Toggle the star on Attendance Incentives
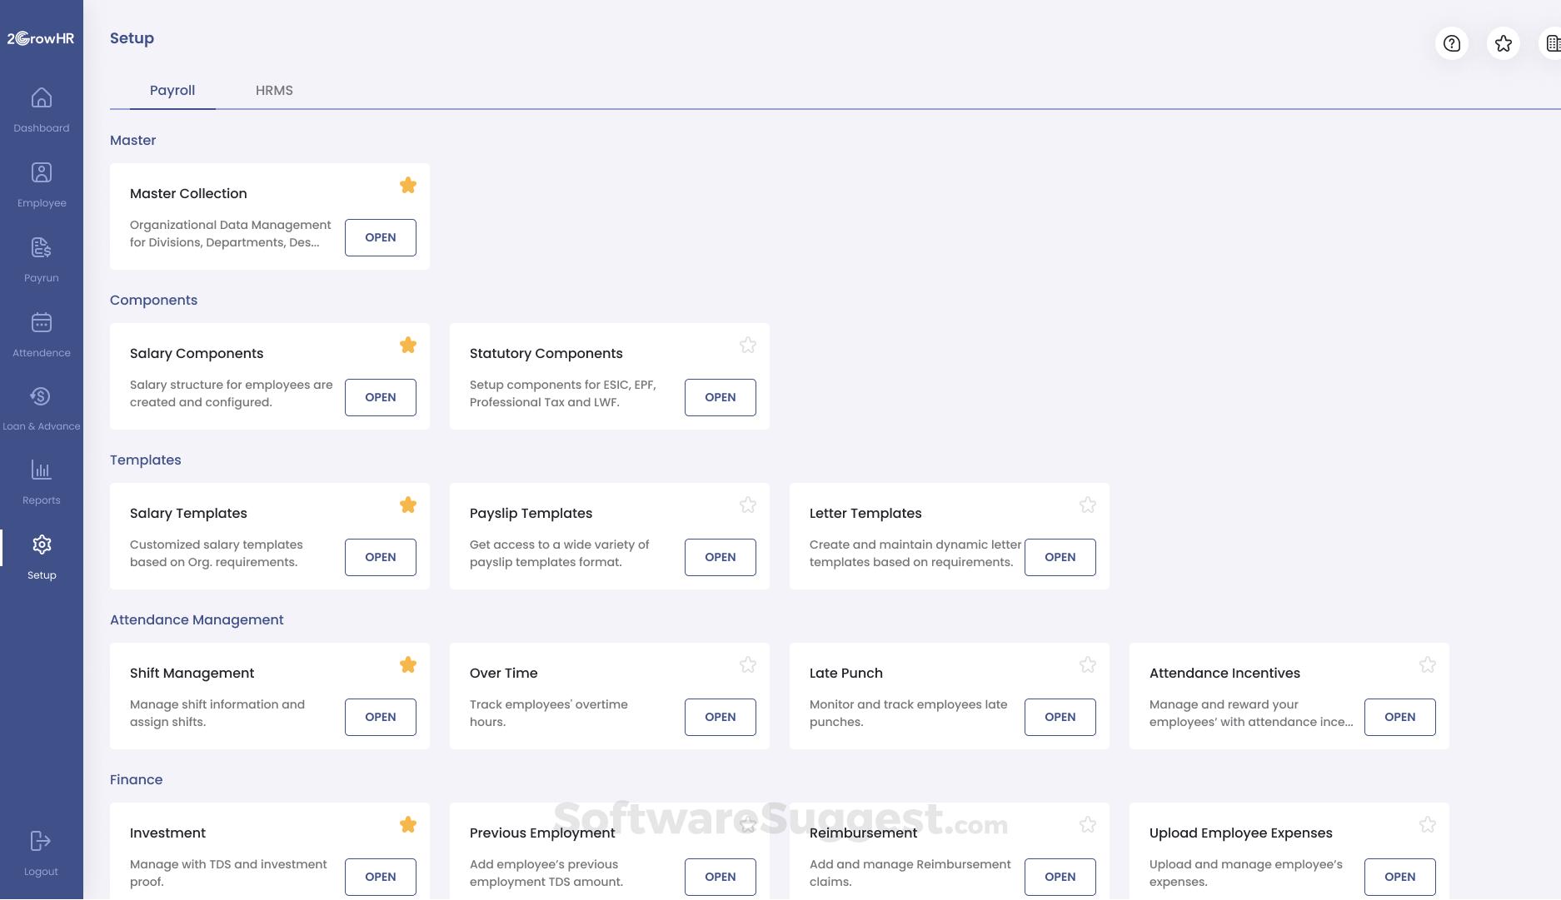This screenshot has width=1561, height=900. click(1427, 665)
